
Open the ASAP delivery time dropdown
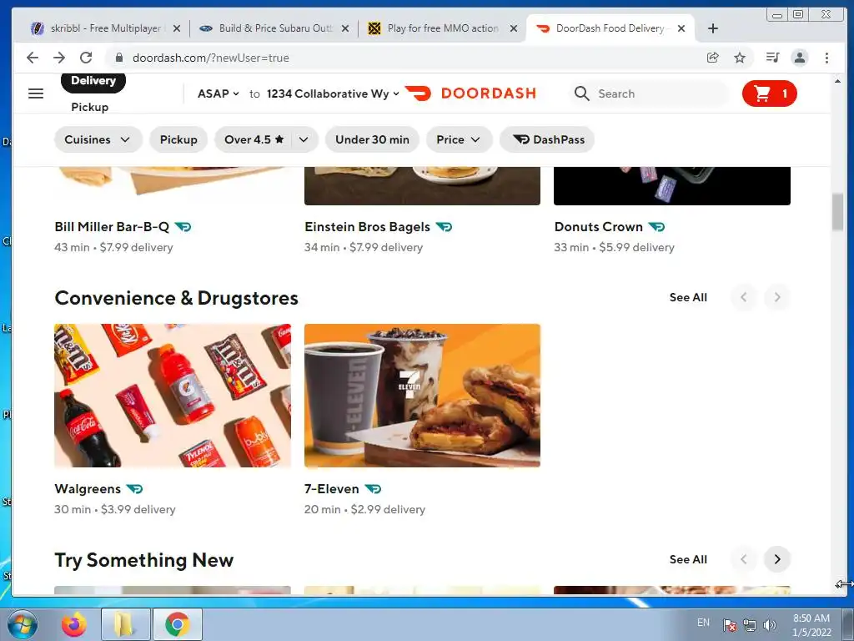[219, 93]
